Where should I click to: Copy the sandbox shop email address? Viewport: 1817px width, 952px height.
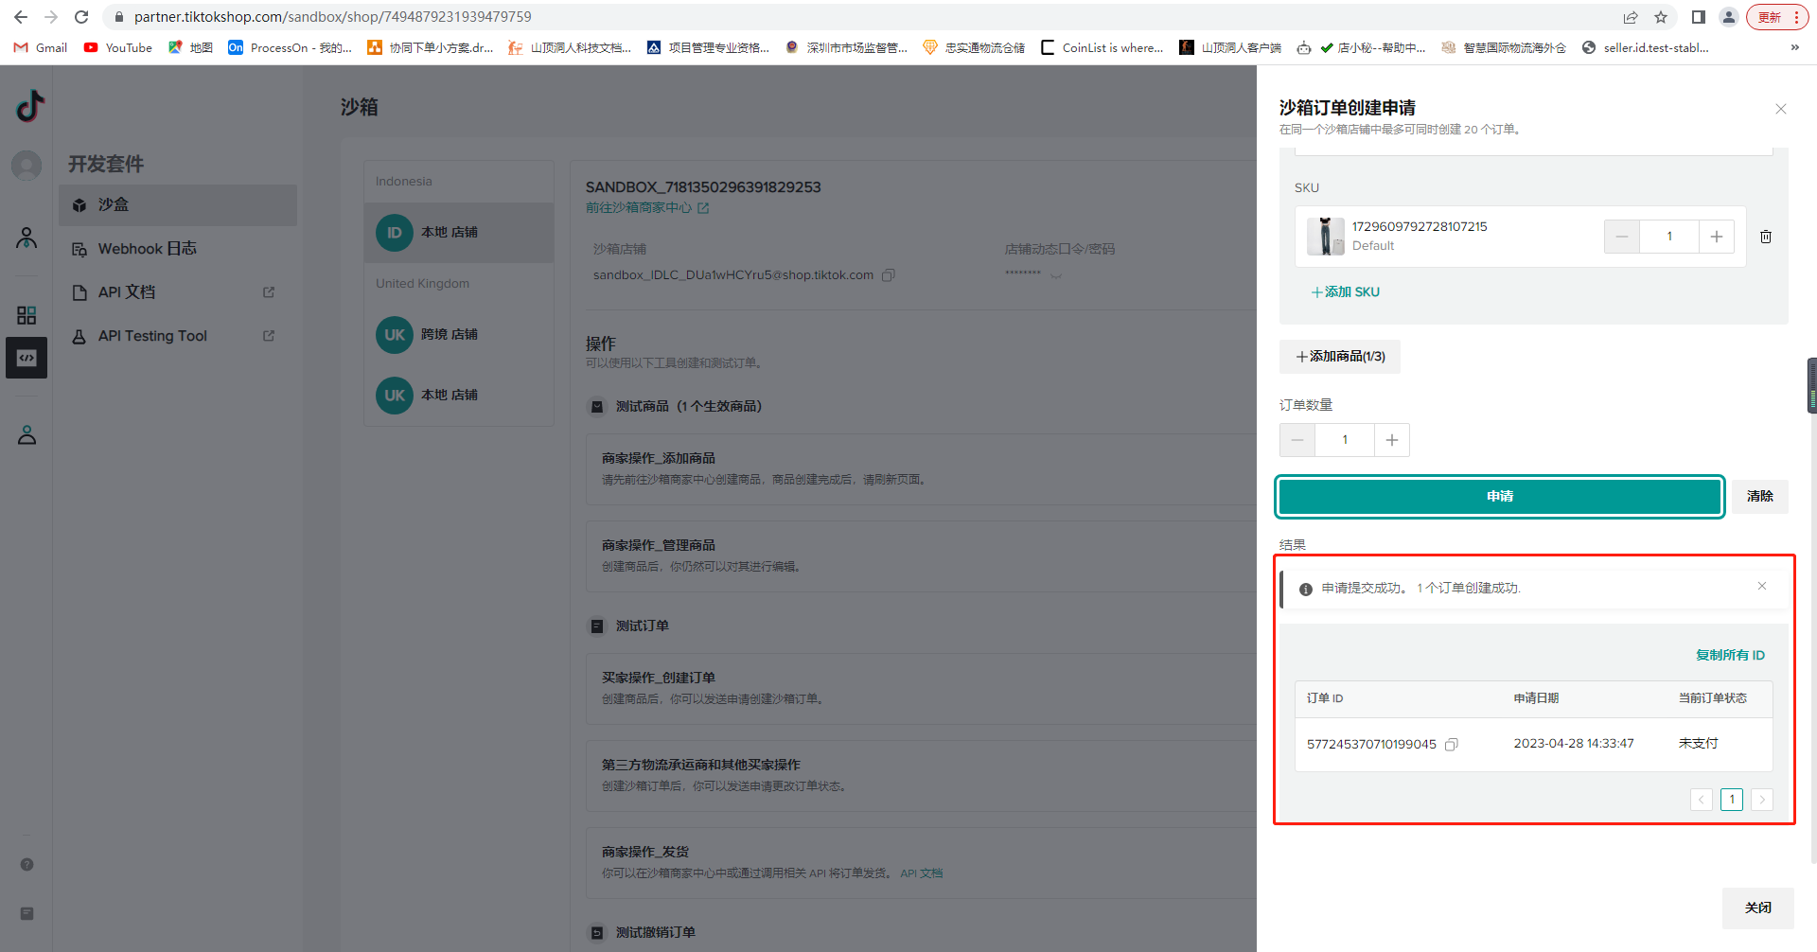[888, 275]
